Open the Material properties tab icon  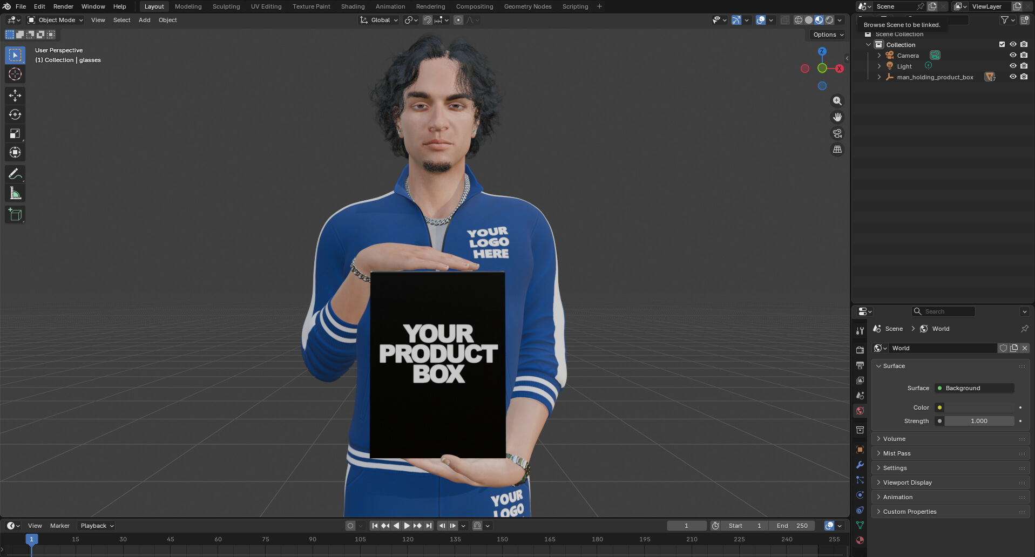(860, 540)
